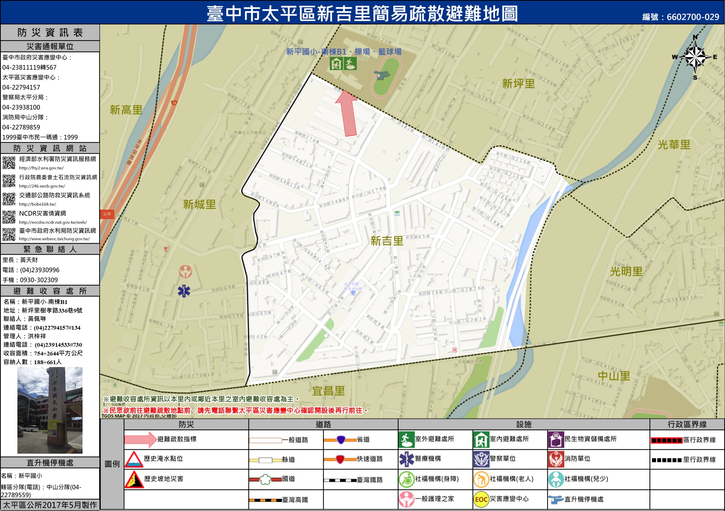
Task: Click the red district boundary line swatch in the legend
Action: [x=666, y=440]
